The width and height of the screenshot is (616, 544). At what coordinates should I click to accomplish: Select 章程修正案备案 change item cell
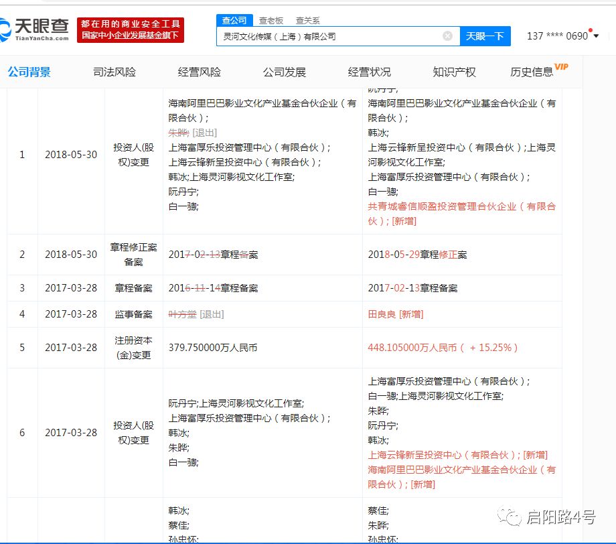pyautogui.click(x=133, y=255)
